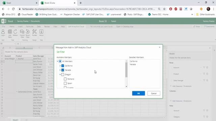
Task: Click the Available Members scroll up arrow
Action: 126,61
